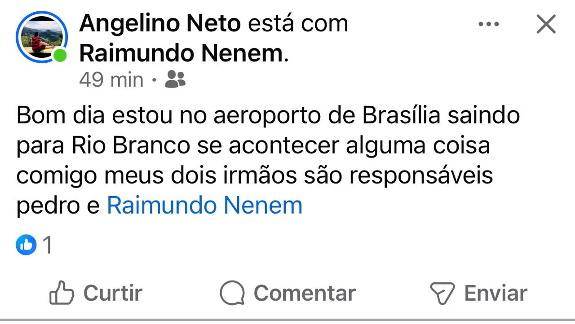Click the blue Raimundo Nenem mention in the text

tap(204, 206)
